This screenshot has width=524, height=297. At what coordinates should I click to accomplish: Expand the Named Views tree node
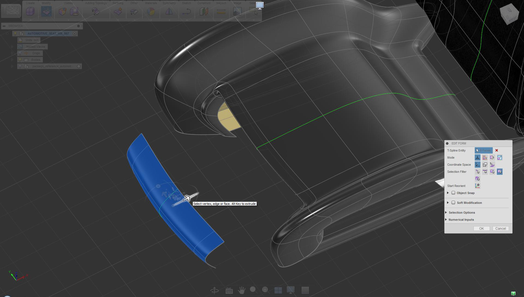pyautogui.click(x=12, y=47)
